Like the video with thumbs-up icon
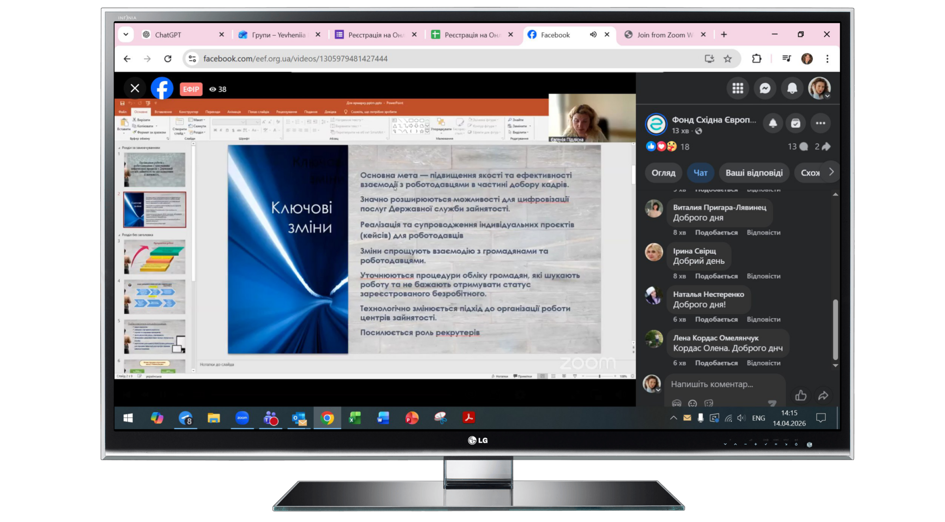945x522 pixels. pyautogui.click(x=801, y=396)
